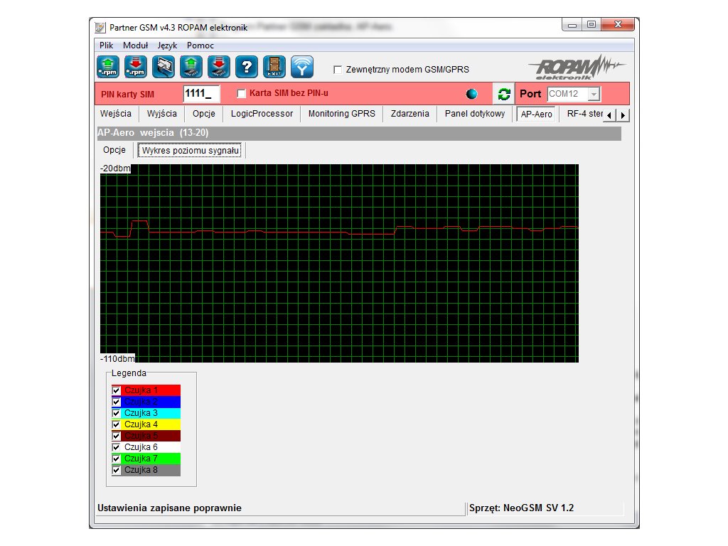
Task: Click the computer connection toolbar icon
Action: click(x=163, y=67)
